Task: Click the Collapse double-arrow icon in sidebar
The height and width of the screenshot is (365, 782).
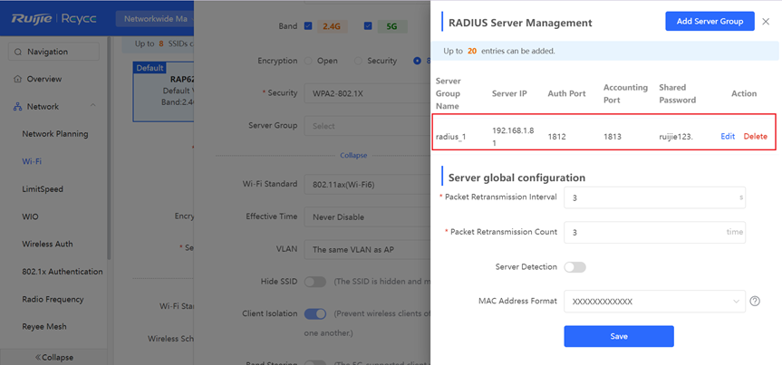Action: pos(38,356)
